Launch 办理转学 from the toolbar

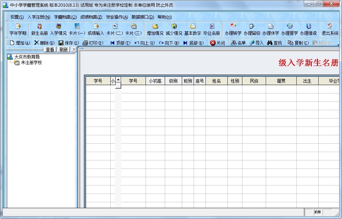click(x=233, y=30)
